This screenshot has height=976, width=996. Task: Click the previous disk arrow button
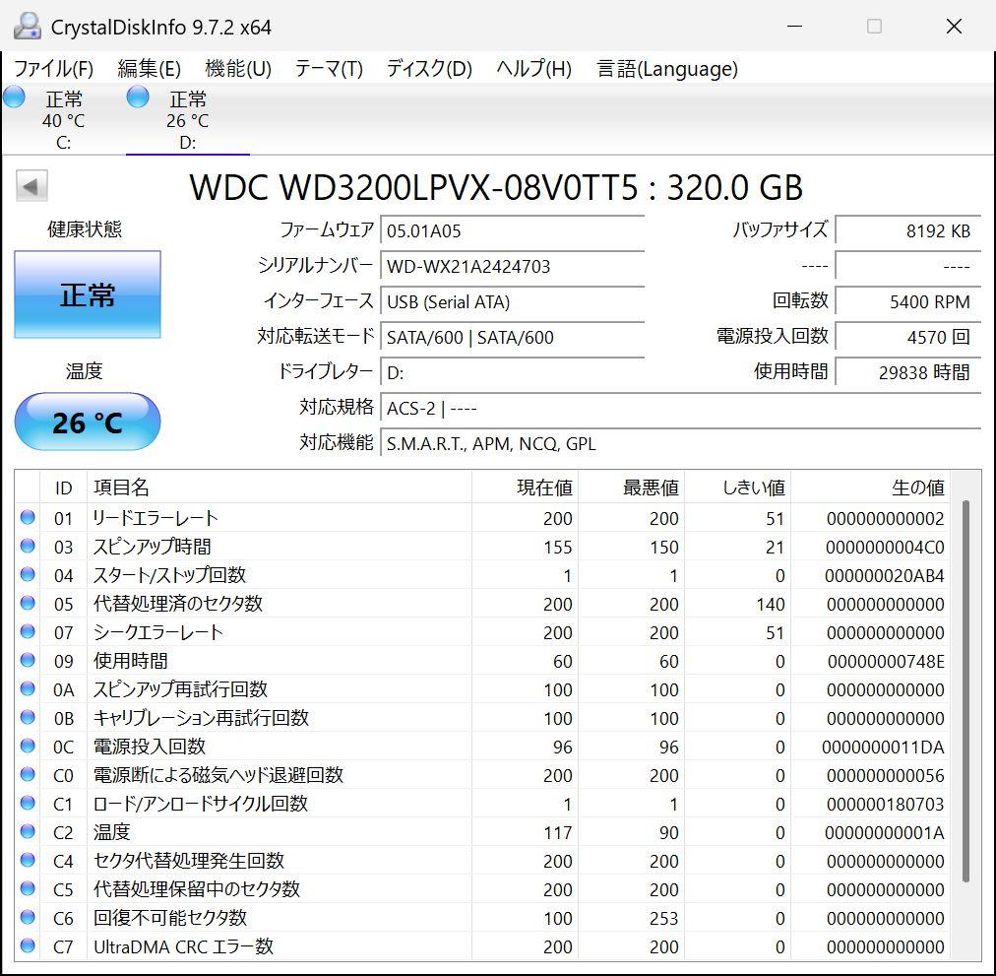point(31,186)
